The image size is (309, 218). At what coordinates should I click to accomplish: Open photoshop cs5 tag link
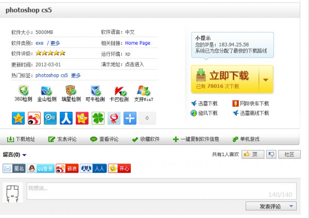click(51, 75)
